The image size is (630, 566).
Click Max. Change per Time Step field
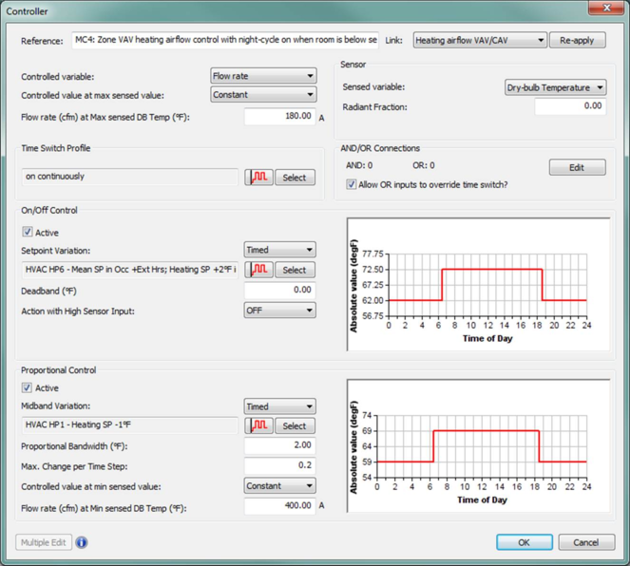pyautogui.click(x=279, y=465)
